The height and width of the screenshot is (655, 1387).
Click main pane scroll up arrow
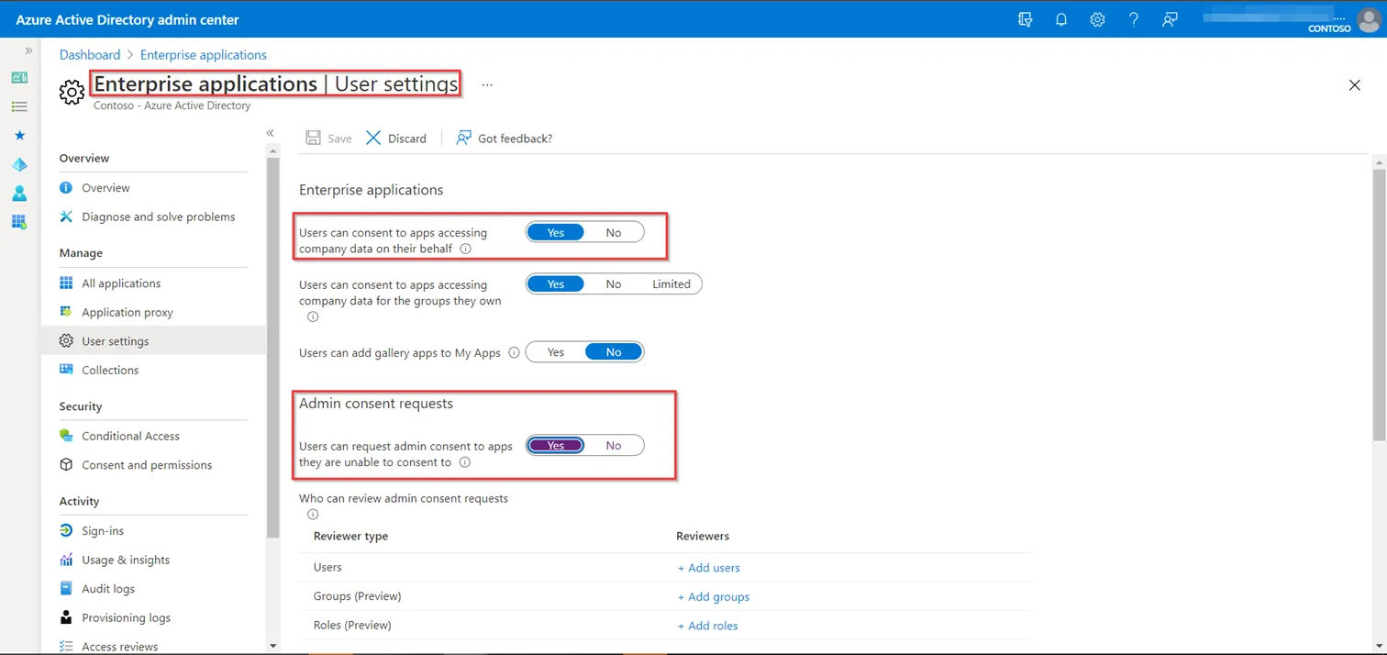click(x=1379, y=162)
